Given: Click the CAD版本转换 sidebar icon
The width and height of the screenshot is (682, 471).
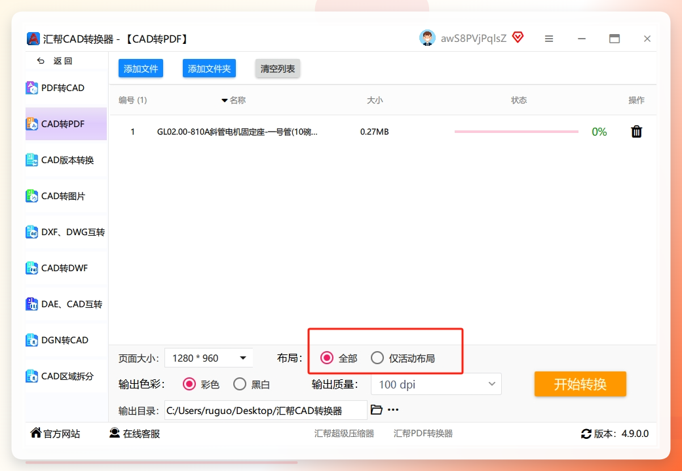Looking at the screenshot, I should (32, 160).
